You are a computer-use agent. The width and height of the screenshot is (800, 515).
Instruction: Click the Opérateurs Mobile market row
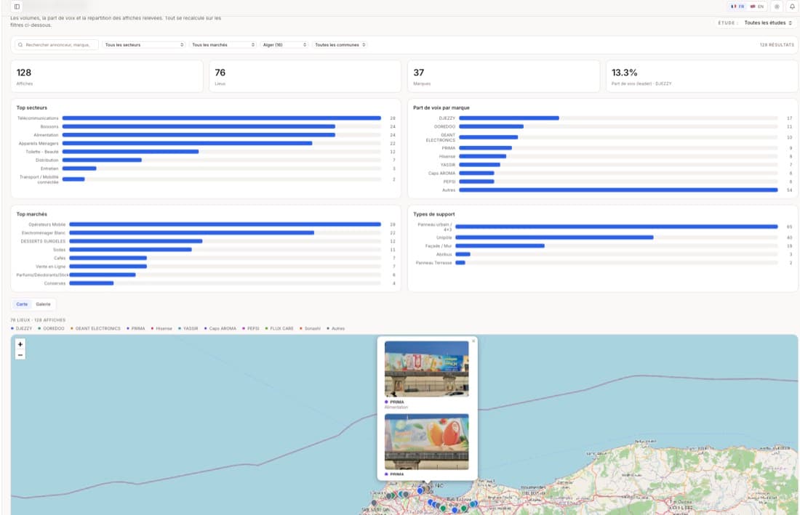point(206,224)
